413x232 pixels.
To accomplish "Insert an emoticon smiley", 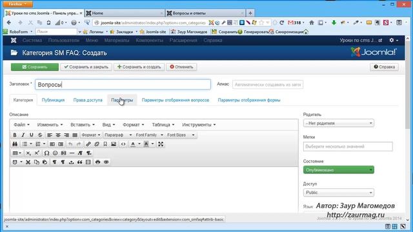I will point(55,153).
